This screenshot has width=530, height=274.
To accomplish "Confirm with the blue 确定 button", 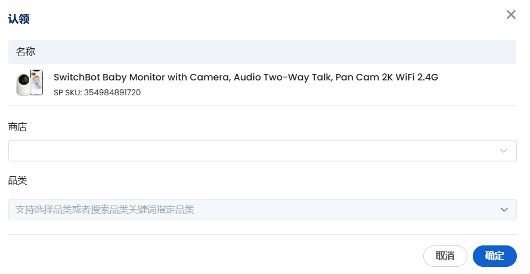I will pos(494,256).
